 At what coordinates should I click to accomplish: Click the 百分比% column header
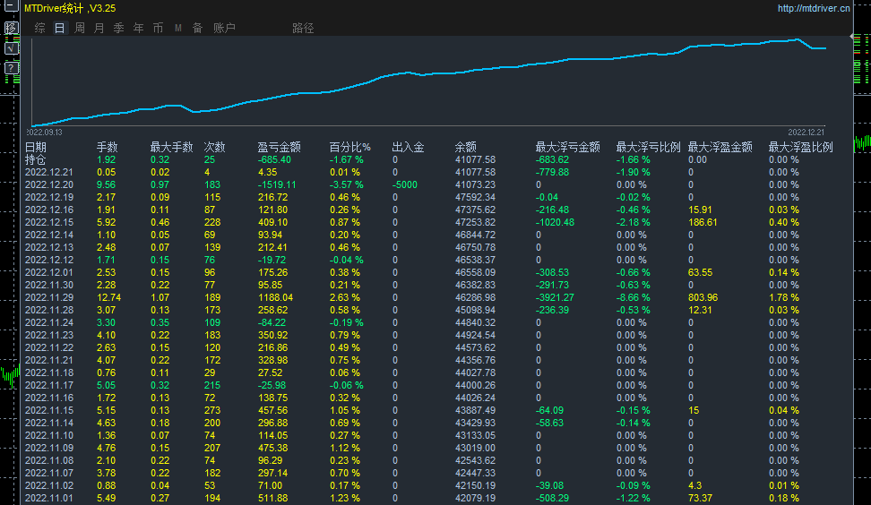click(350, 147)
